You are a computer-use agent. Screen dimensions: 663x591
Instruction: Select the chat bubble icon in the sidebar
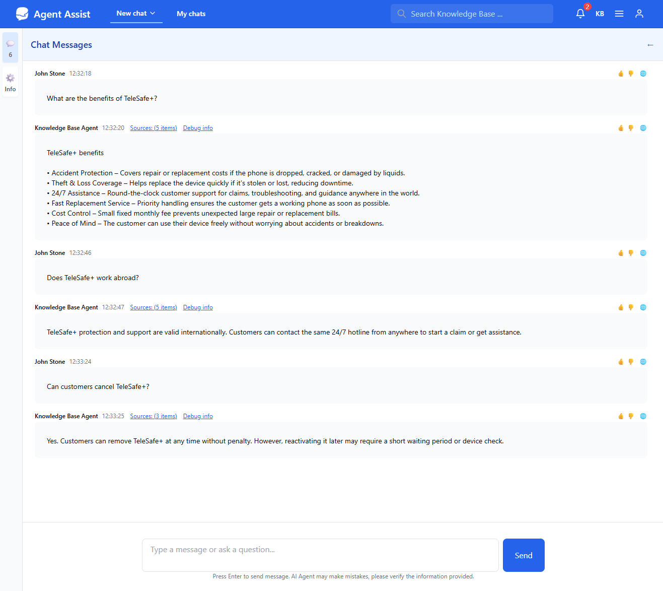10,43
